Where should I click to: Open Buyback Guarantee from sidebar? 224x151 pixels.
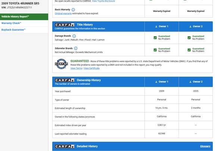(x=13, y=30)
